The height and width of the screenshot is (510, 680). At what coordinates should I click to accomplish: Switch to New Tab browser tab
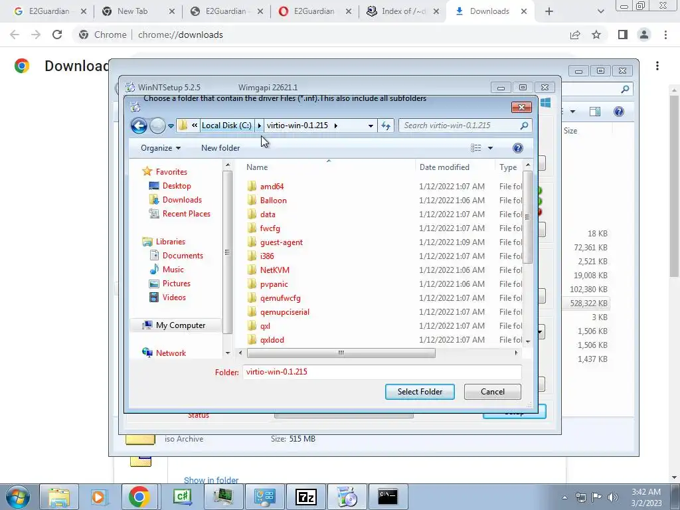[133, 11]
